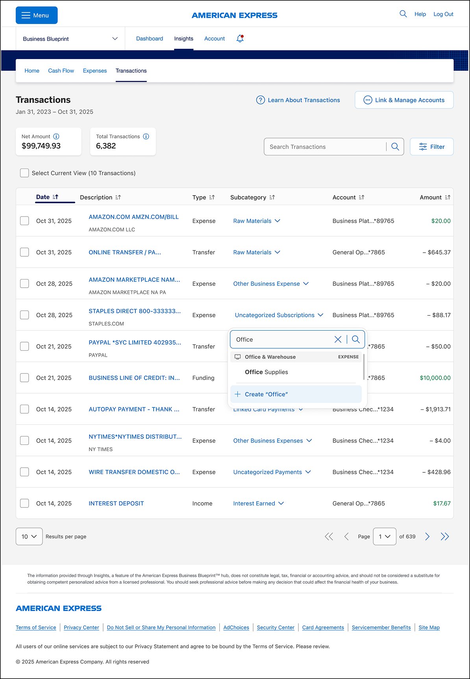The image size is (470, 679).
Task: Check the ONLINE TRANSFER row checkbox
Action: click(24, 252)
